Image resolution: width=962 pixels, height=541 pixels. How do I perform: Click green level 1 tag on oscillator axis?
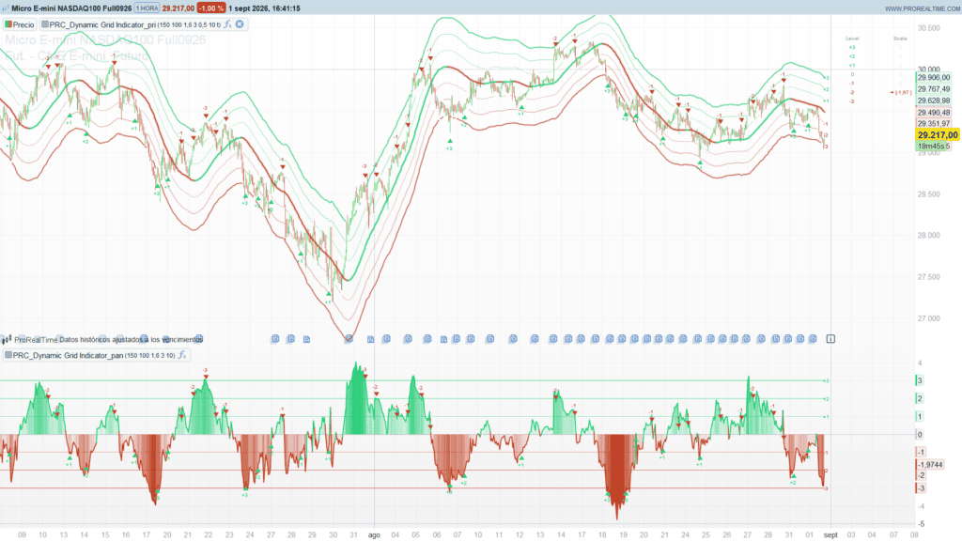(x=920, y=416)
